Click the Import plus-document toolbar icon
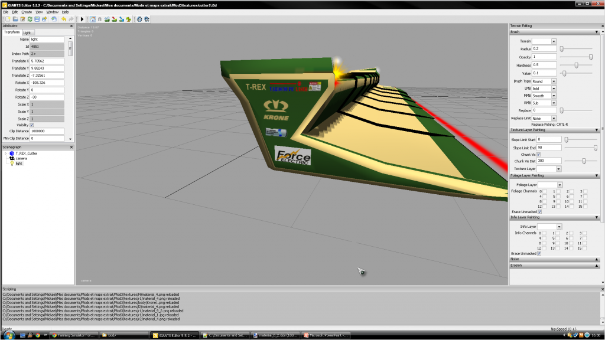605x340 pixels. [54, 19]
